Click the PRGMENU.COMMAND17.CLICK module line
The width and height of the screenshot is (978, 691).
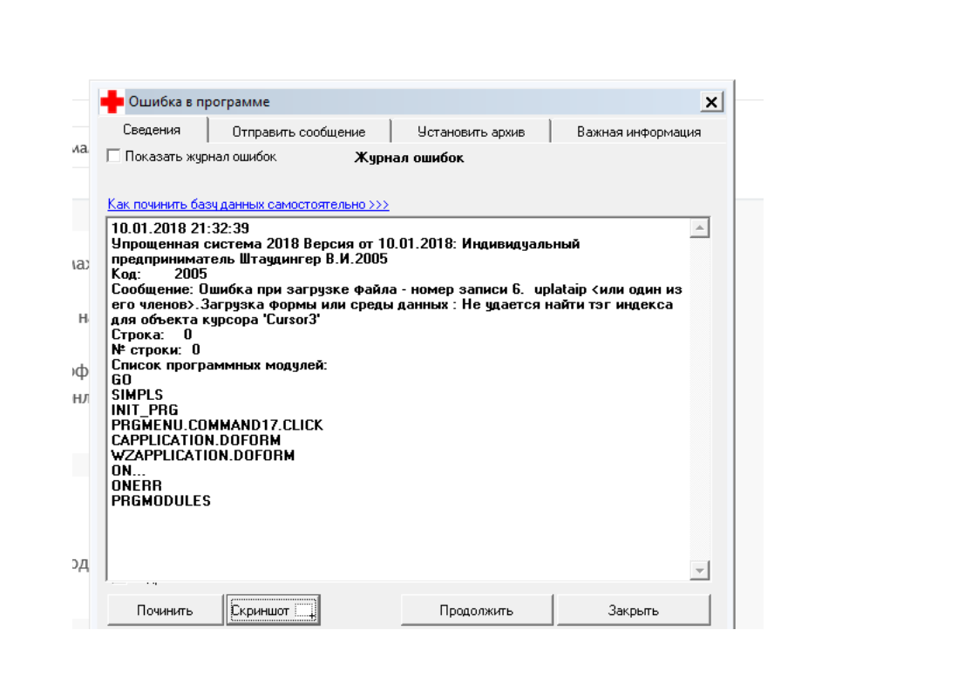(x=217, y=425)
